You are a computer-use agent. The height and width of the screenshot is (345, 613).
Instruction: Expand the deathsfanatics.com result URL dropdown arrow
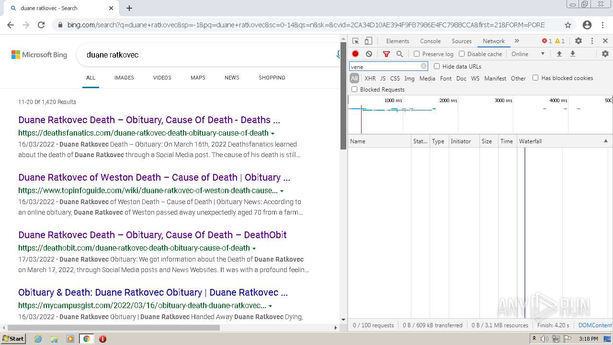tap(272, 133)
